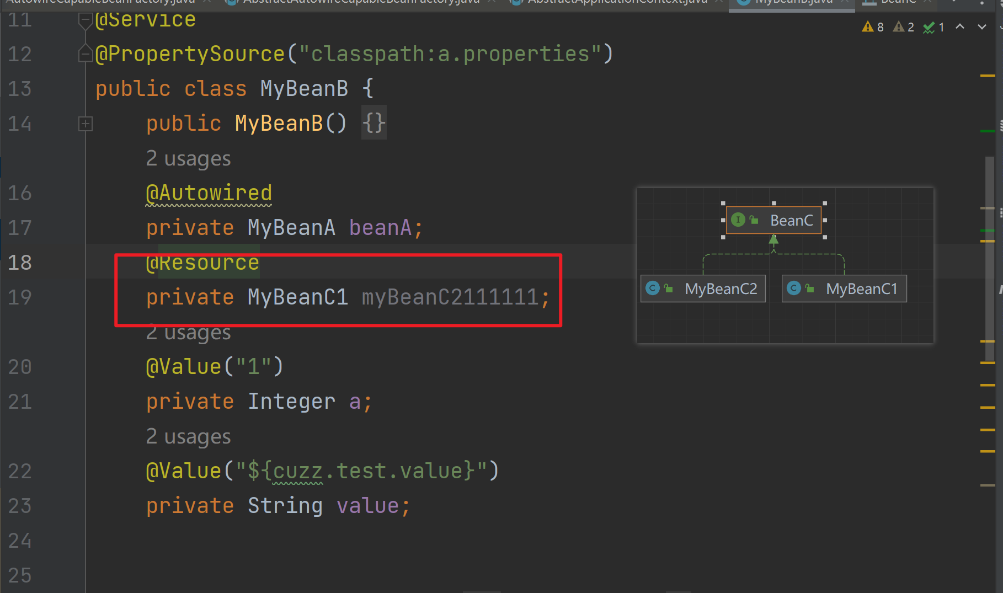Click the green interface icon on BeanC
1003x593 pixels.
point(738,220)
